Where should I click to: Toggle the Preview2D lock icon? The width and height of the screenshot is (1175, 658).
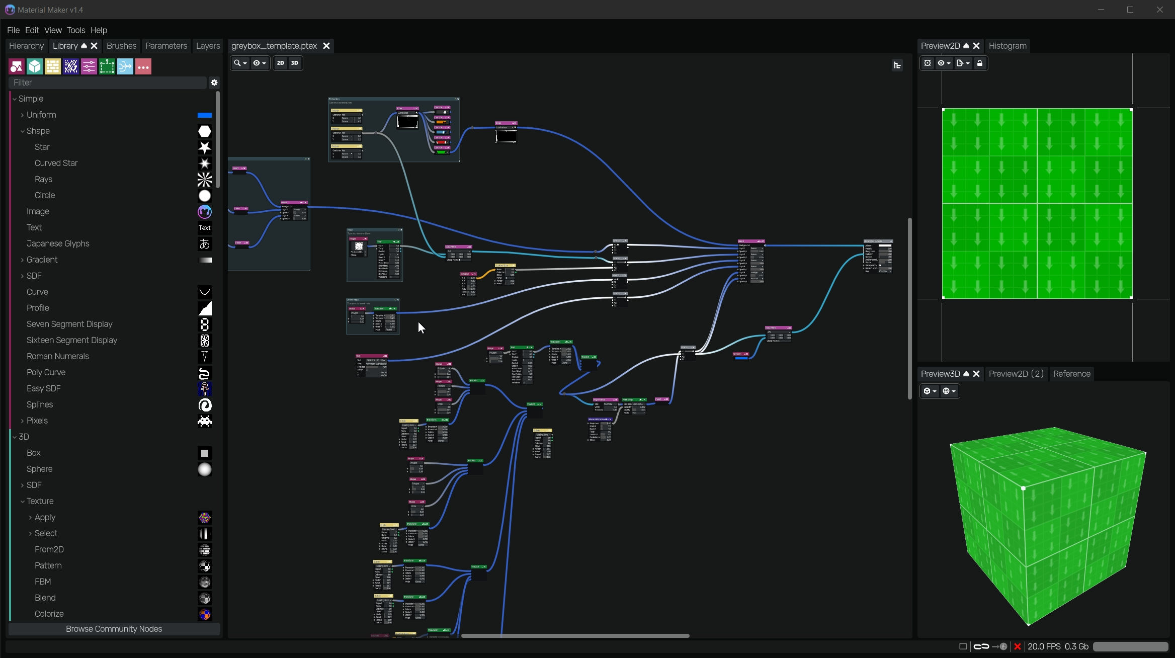[979, 63]
